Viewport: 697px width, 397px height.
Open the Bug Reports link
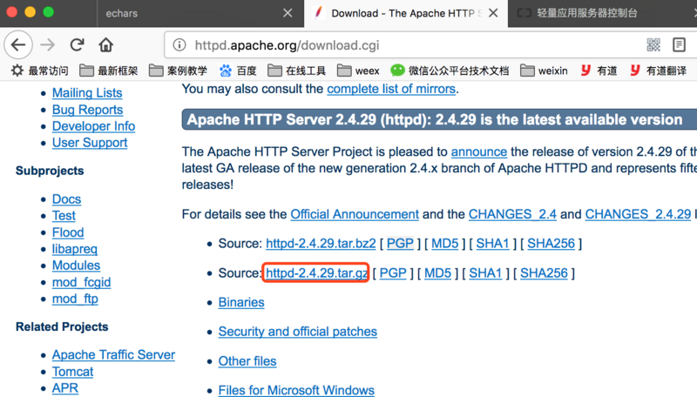[x=88, y=110]
